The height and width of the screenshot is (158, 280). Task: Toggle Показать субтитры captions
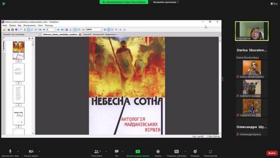[x=176, y=153]
